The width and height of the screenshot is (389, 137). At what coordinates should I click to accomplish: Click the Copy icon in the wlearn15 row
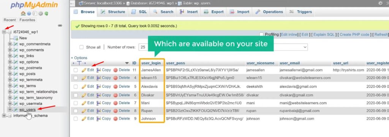pyautogui.click(x=98, y=78)
